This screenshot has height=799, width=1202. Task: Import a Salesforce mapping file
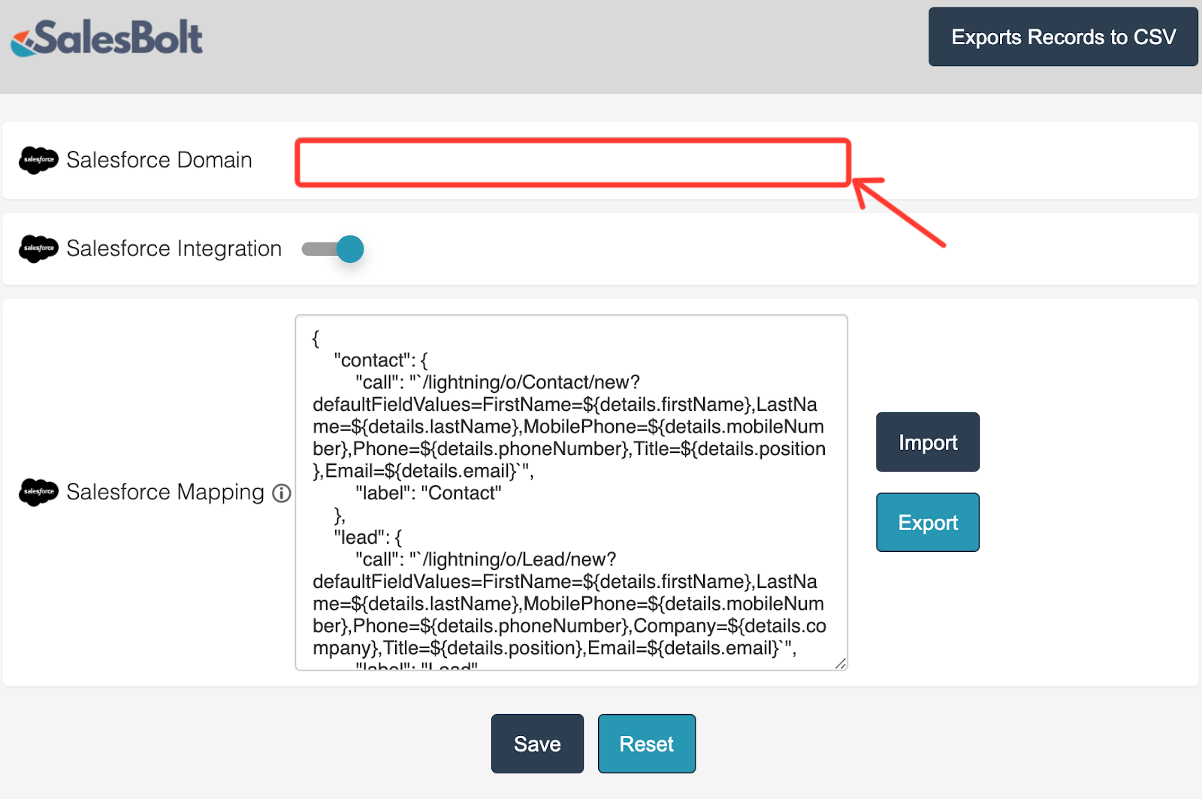click(927, 442)
